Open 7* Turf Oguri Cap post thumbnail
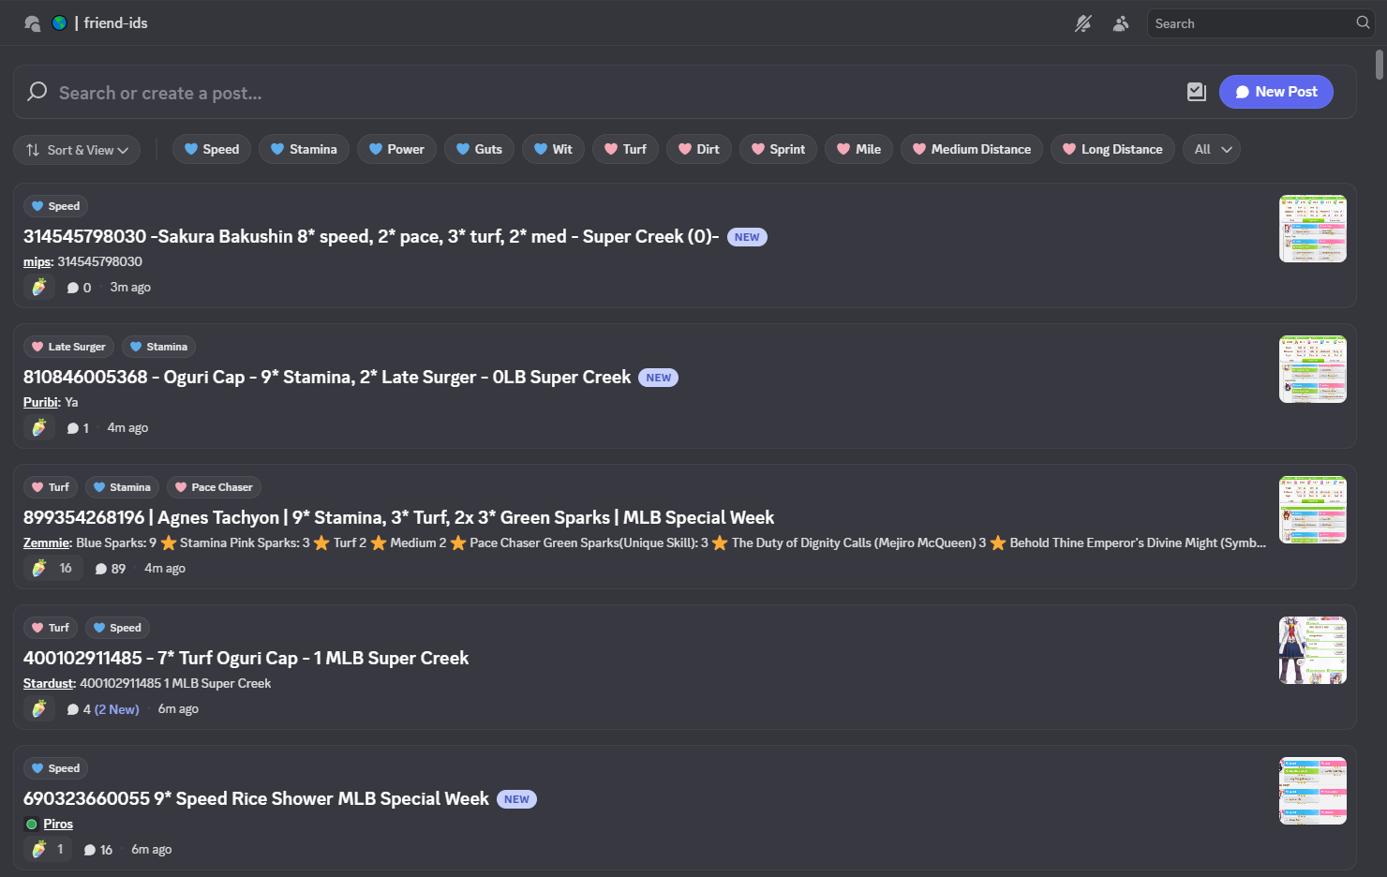The height and width of the screenshot is (877, 1387). coord(1313,650)
